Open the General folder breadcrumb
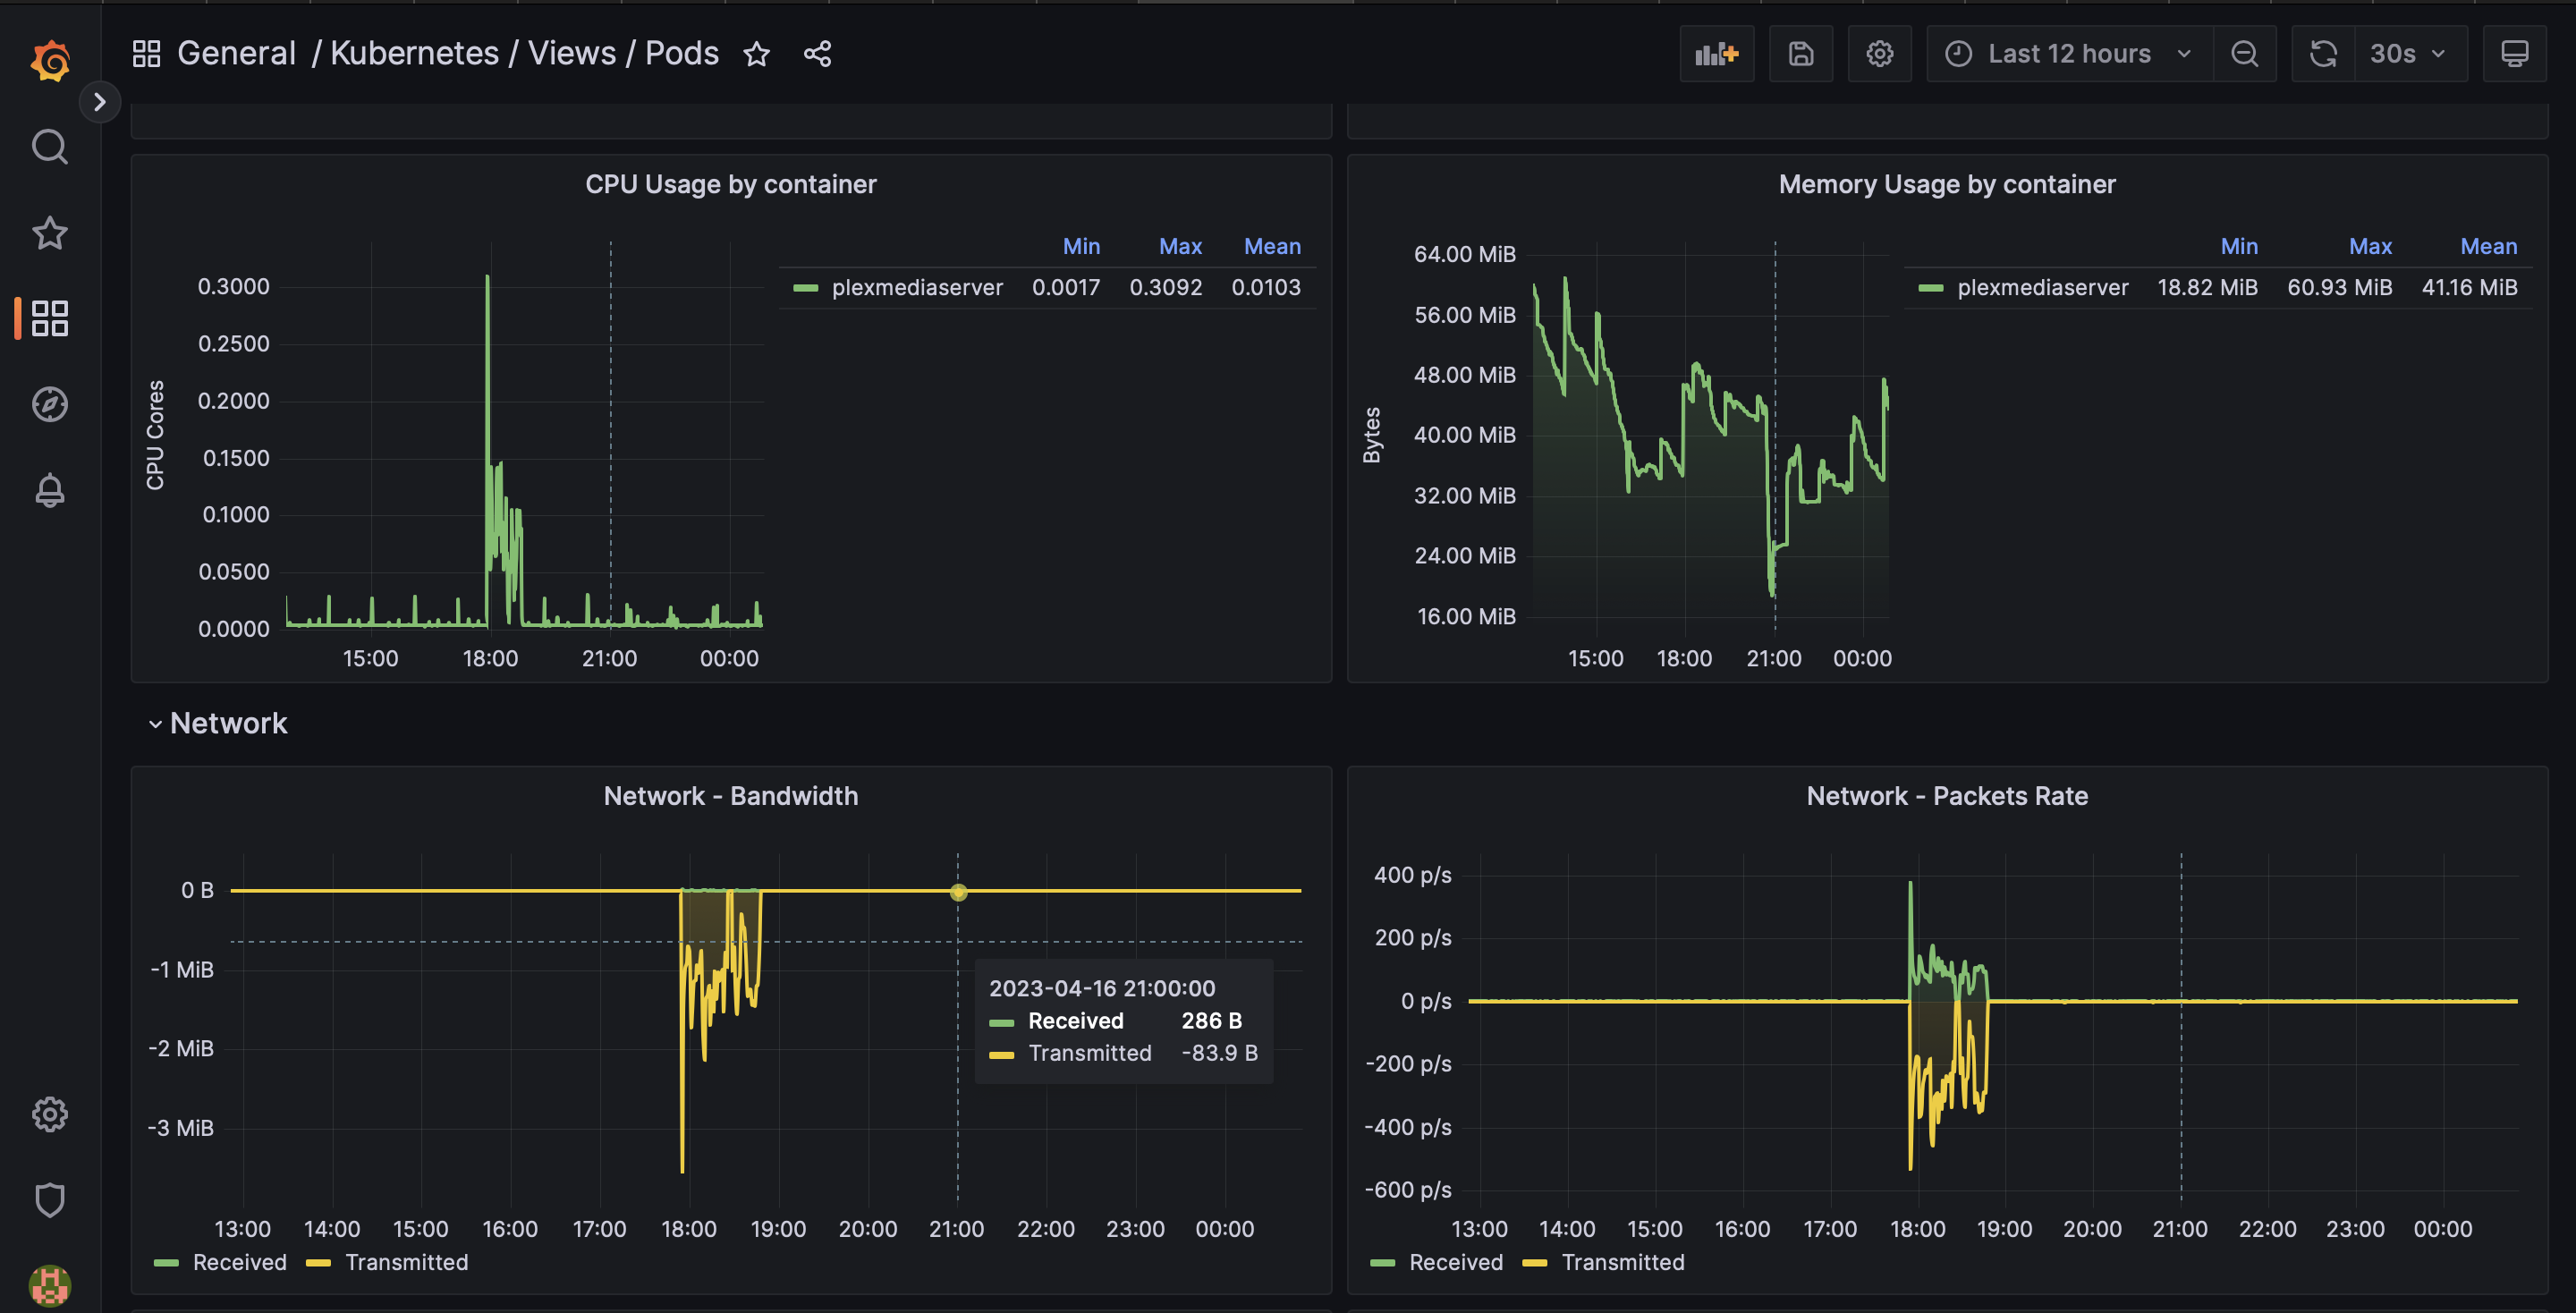Image resolution: width=2576 pixels, height=1313 pixels. [236, 53]
